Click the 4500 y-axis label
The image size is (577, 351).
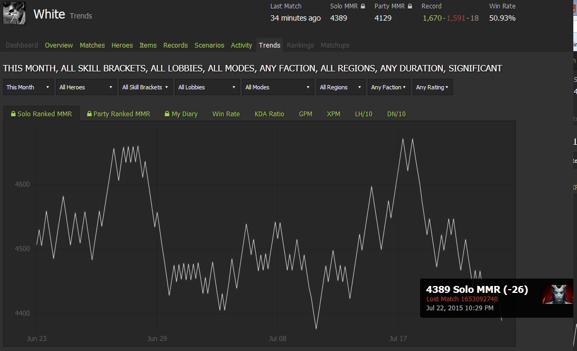(22, 248)
